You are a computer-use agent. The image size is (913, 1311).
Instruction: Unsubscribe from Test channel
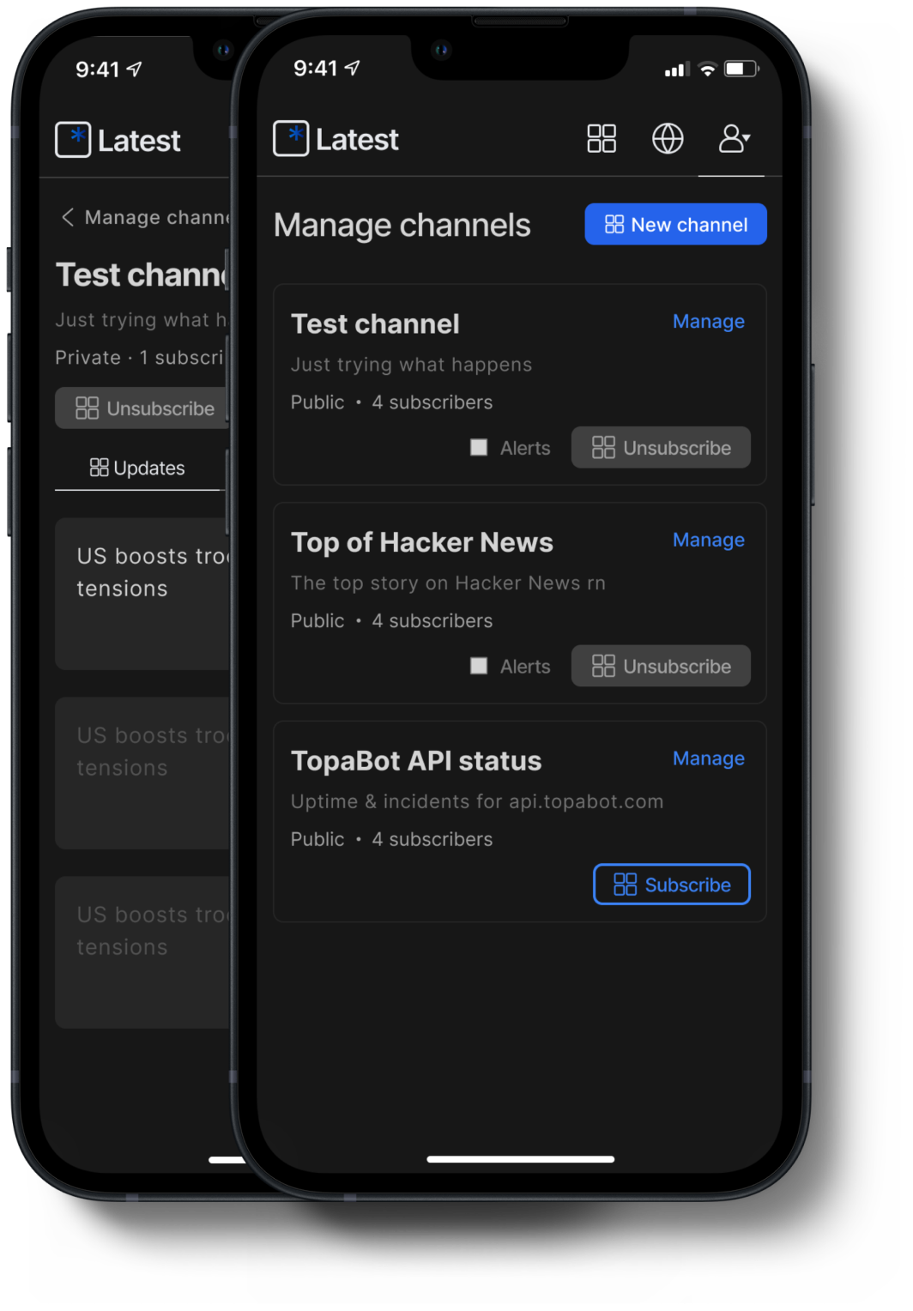click(x=661, y=448)
